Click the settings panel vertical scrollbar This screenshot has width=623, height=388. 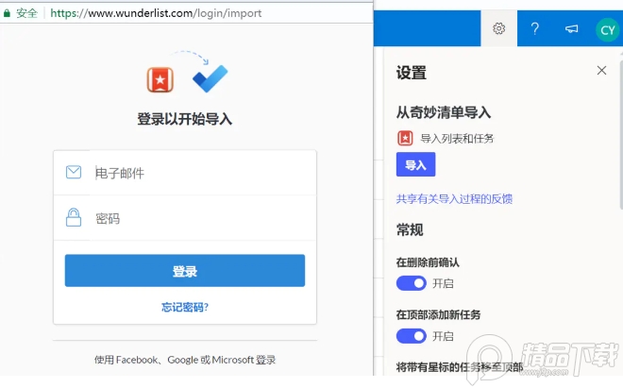coord(619,142)
